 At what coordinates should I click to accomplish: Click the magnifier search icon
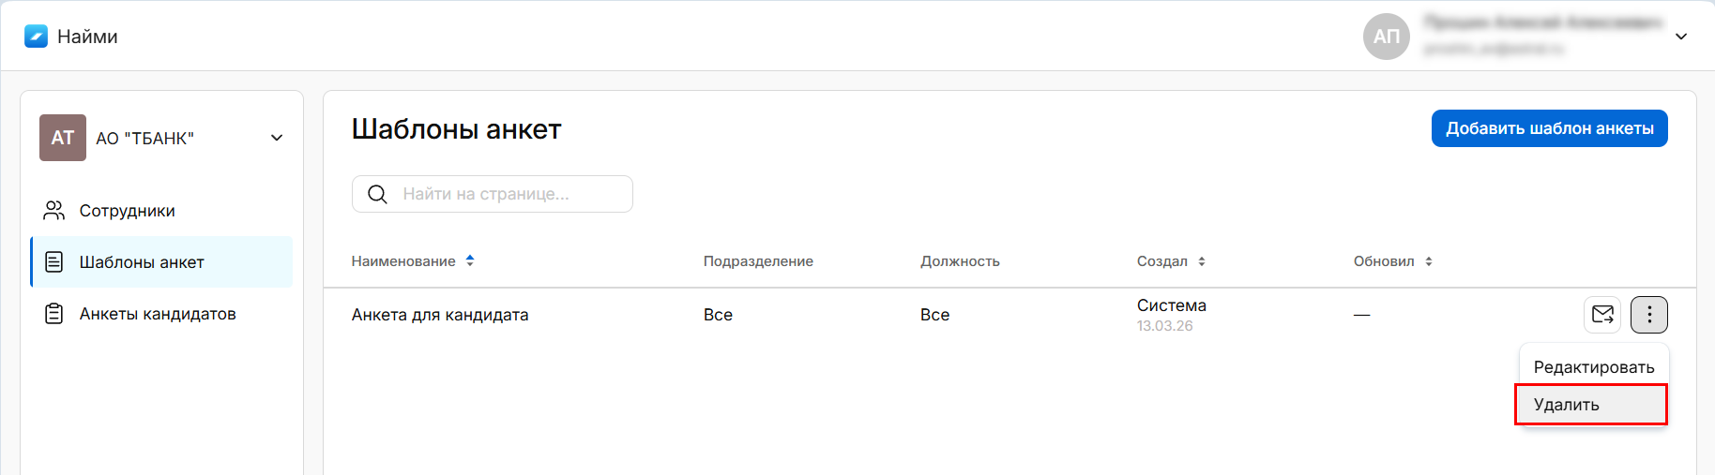(377, 194)
